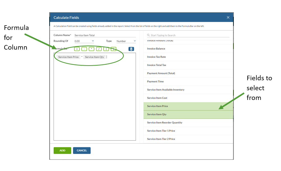Insert the plus operator into formula

click(77, 49)
